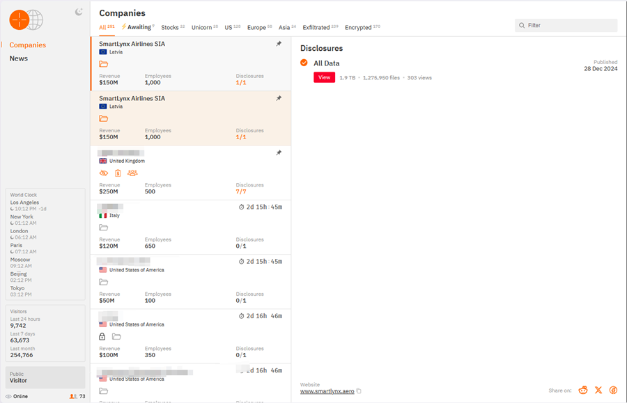Click the 2d 16h 46m countdown on the $100M card

[264, 316]
